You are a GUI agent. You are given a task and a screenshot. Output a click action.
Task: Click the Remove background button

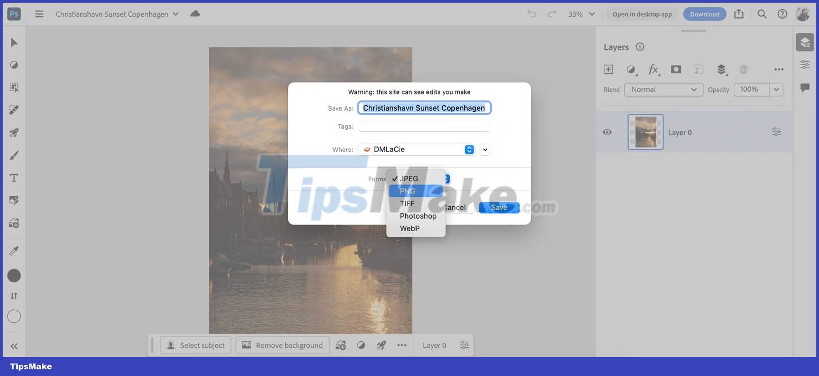coord(282,345)
